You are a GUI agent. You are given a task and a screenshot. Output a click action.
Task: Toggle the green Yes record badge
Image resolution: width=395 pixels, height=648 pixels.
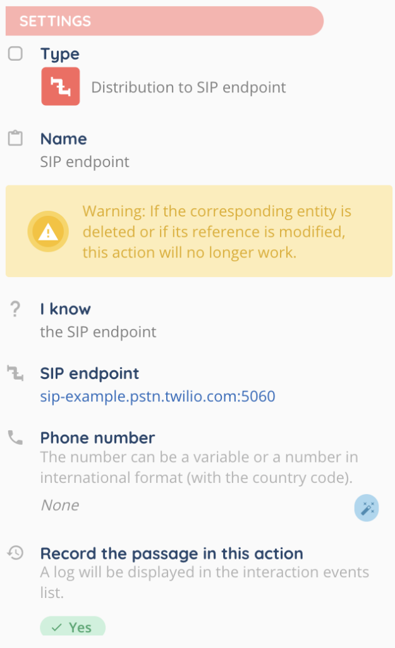click(x=73, y=627)
